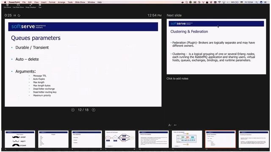Screen dimensions: 271x152
Task: Advance with the next slide arrow
Action: [94, 110]
